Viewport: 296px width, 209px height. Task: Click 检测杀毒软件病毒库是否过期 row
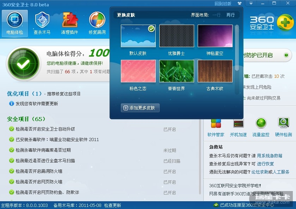pyautogui.click(x=92, y=150)
